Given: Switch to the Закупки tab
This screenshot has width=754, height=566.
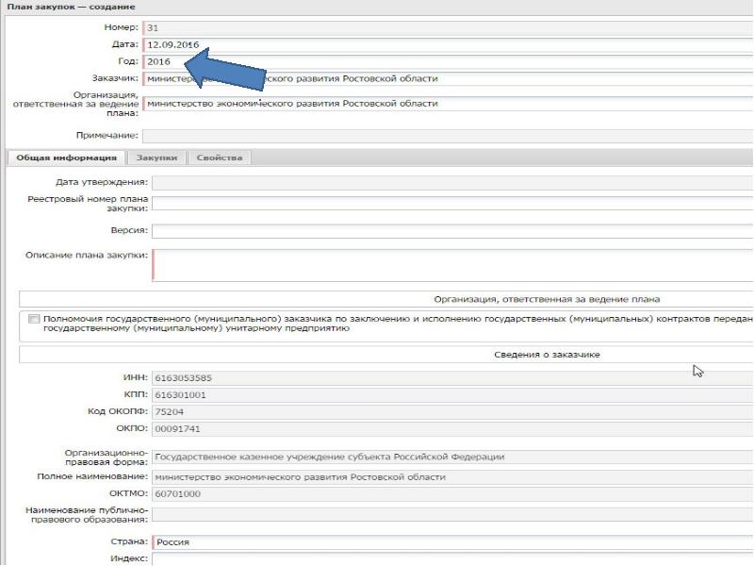Looking at the screenshot, I should 156,158.
